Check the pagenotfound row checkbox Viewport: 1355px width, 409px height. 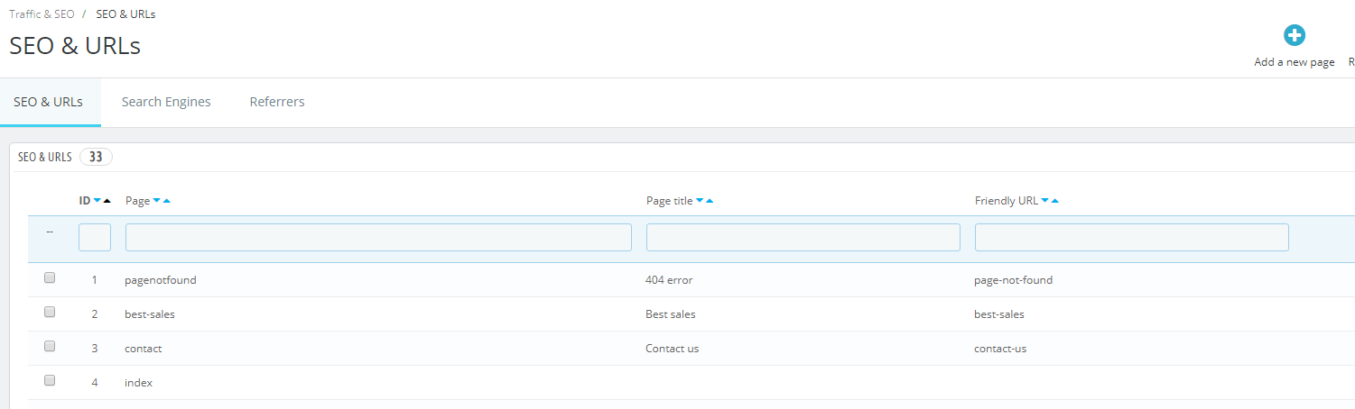coord(50,278)
